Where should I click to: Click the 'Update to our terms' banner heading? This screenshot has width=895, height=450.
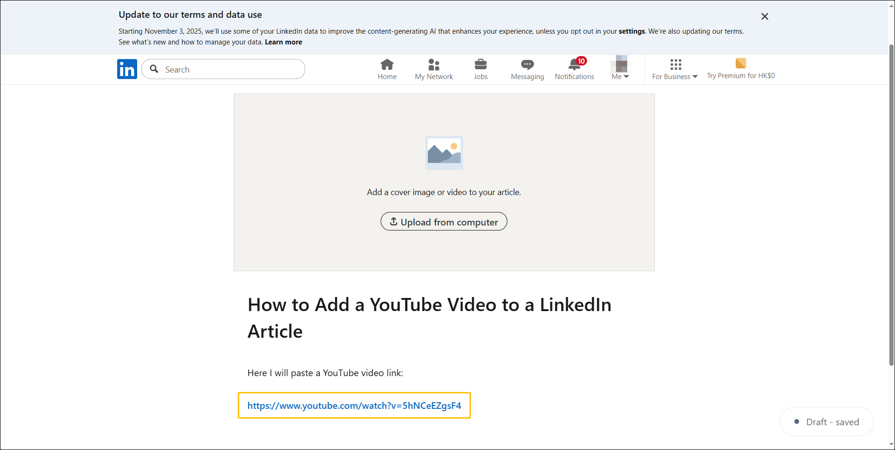click(x=190, y=15)
